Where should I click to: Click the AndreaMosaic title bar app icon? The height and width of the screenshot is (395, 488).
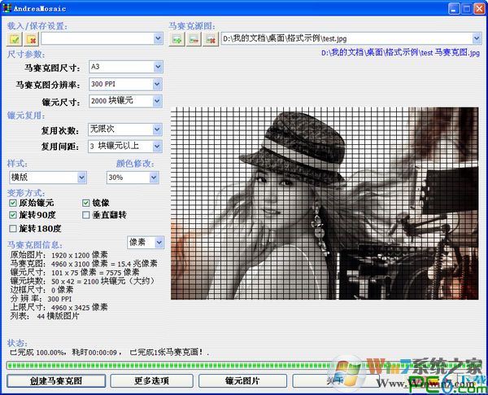point(7,7)
